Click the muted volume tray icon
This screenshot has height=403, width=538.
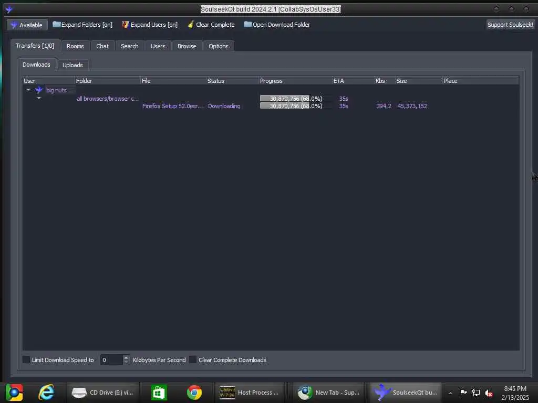tap(489, 393)
